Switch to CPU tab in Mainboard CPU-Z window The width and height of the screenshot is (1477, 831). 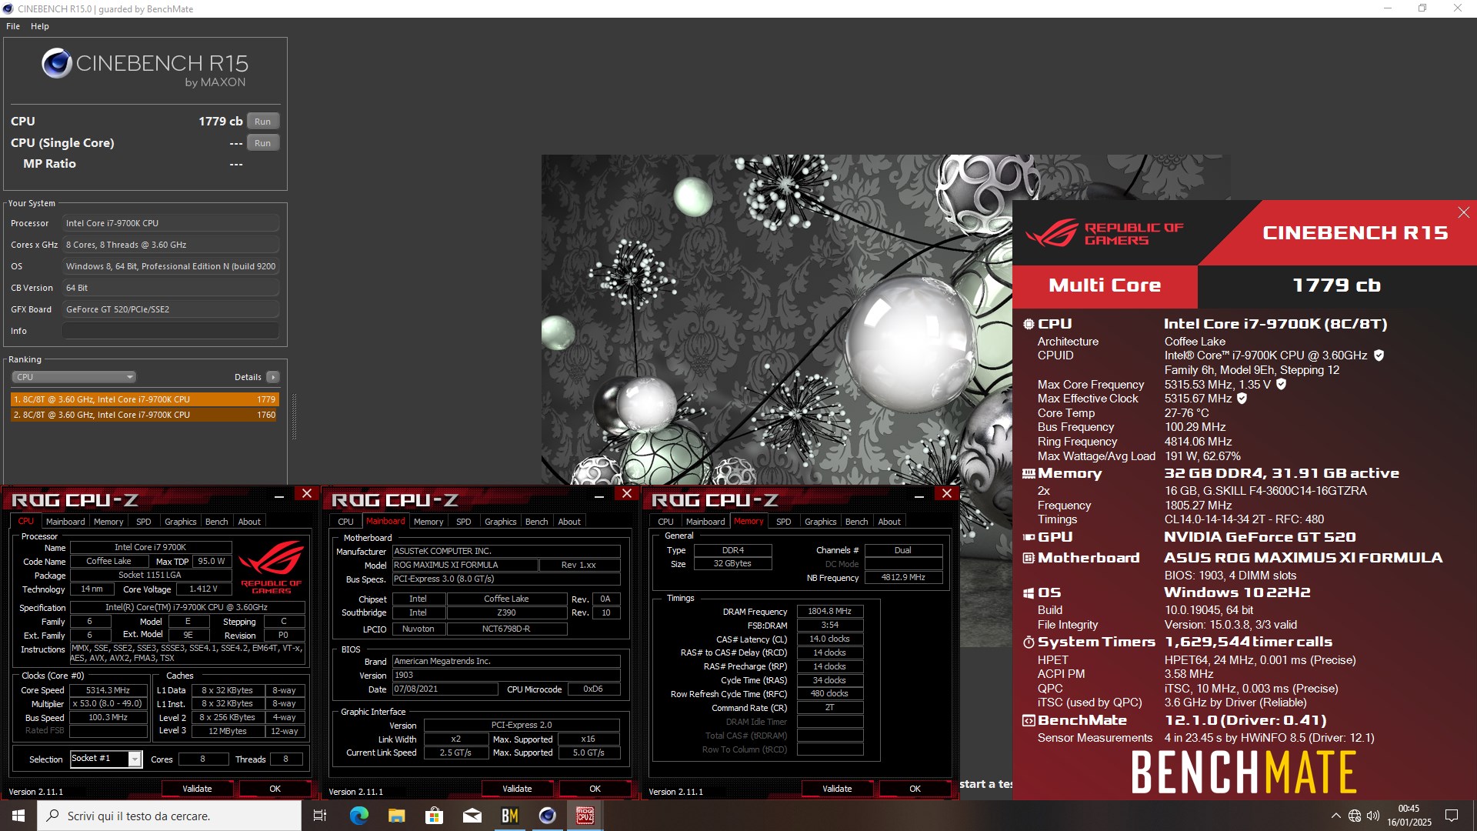346,522
